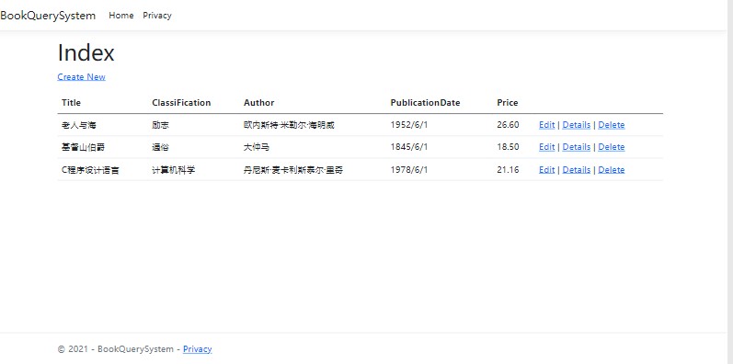Click the Price column header
The width and height of the screenshot is (733, 364).
[x=508, y=103]
